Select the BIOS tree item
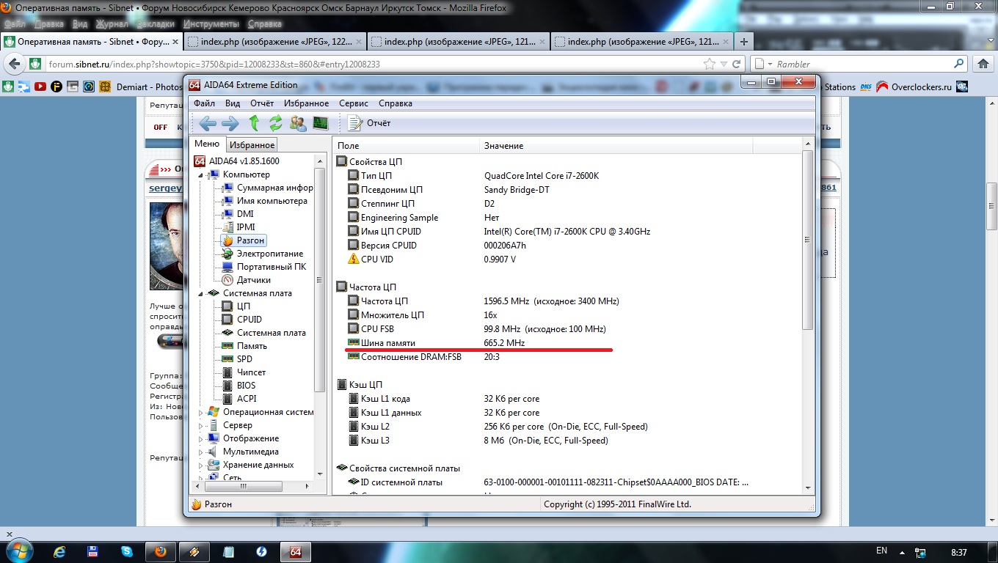The image size is (998, 563). pos(239,386)
